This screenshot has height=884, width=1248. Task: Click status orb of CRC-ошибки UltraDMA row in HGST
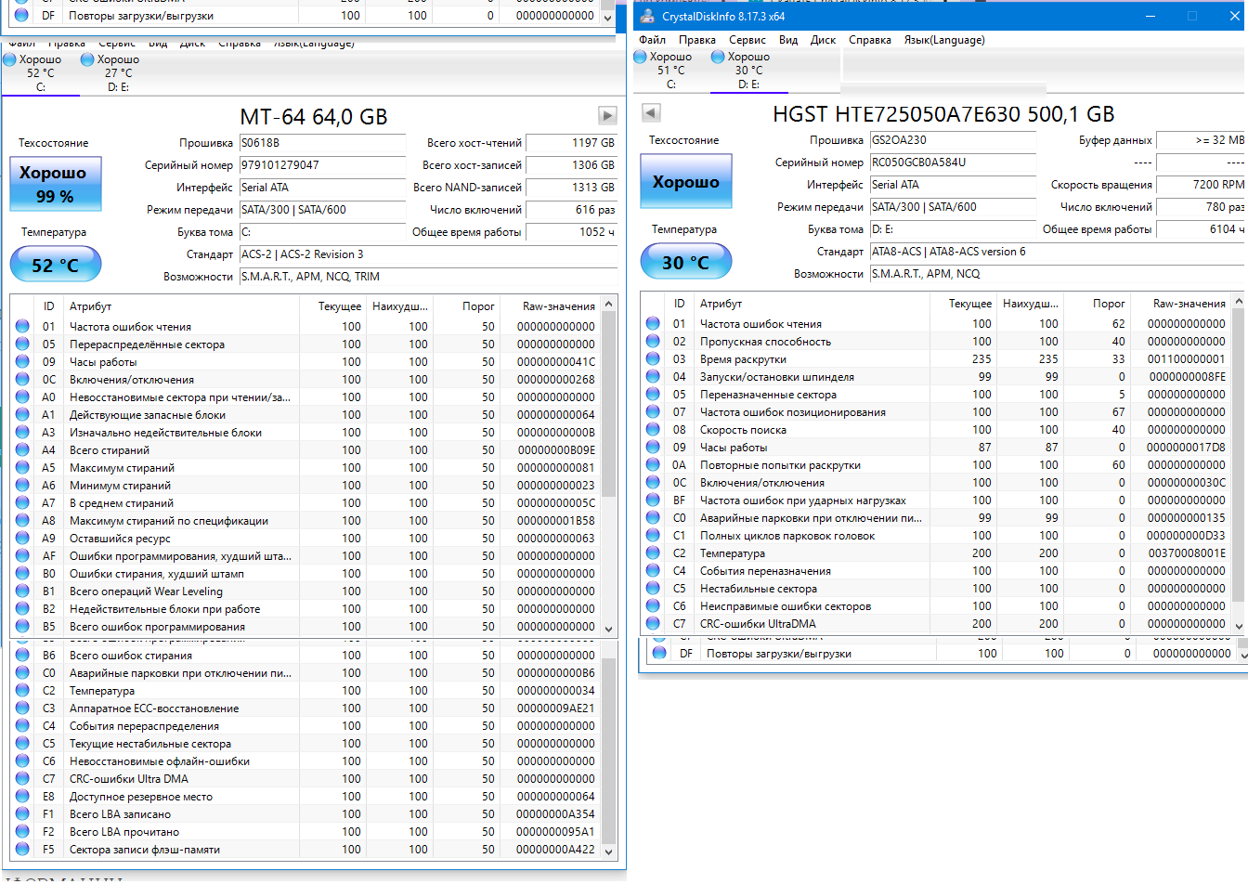[x=653, y=623]
